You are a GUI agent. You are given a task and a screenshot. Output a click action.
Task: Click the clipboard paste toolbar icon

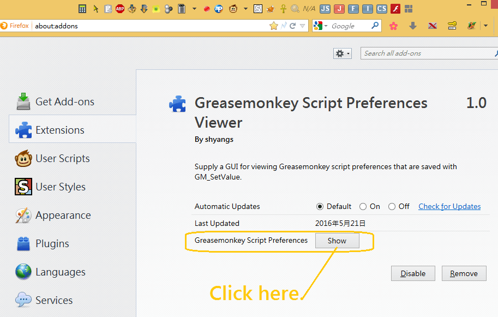(x=108, y=9)
